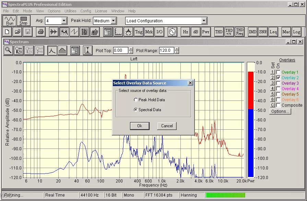Image resolution: width=307 pixels, height=201 pixels.
Task: Click the dB amplitude utility button
Action: point(196,32)
